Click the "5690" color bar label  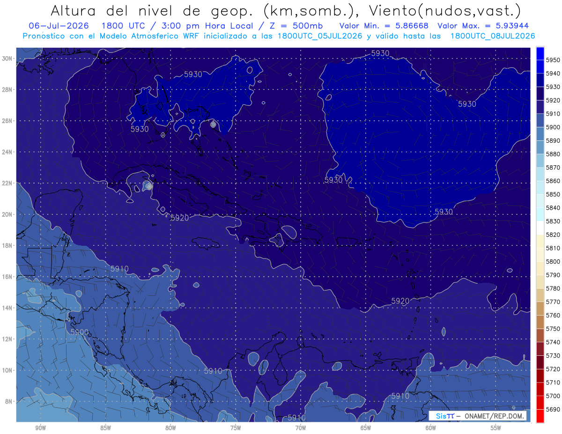click(x=553, y=409)
